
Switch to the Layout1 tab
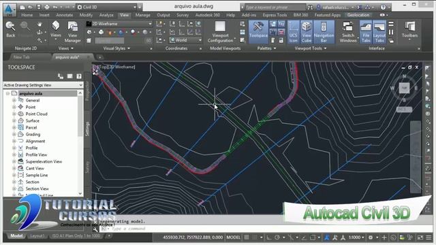[x=37, y=236]
